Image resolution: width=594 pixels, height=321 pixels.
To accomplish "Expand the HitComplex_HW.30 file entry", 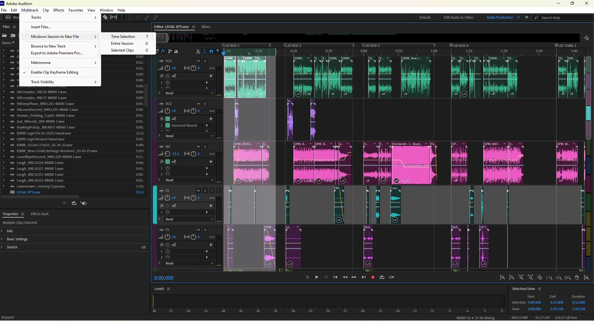I will tap(3, 92).
